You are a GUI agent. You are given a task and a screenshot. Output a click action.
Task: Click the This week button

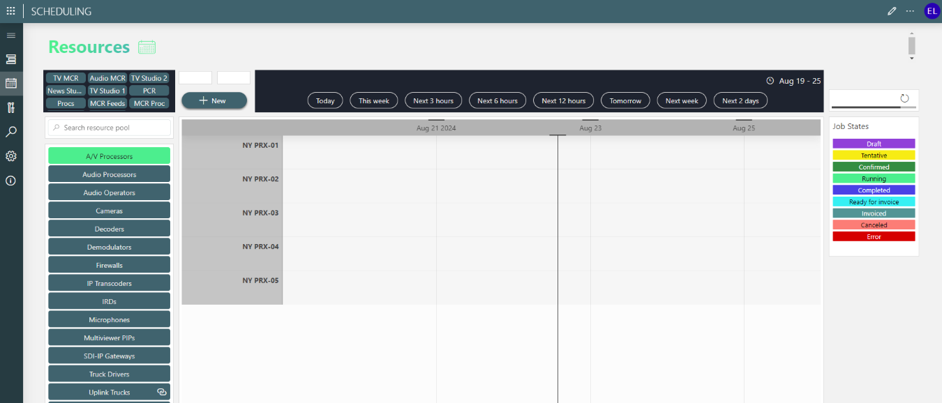click(x=374, y=100)
